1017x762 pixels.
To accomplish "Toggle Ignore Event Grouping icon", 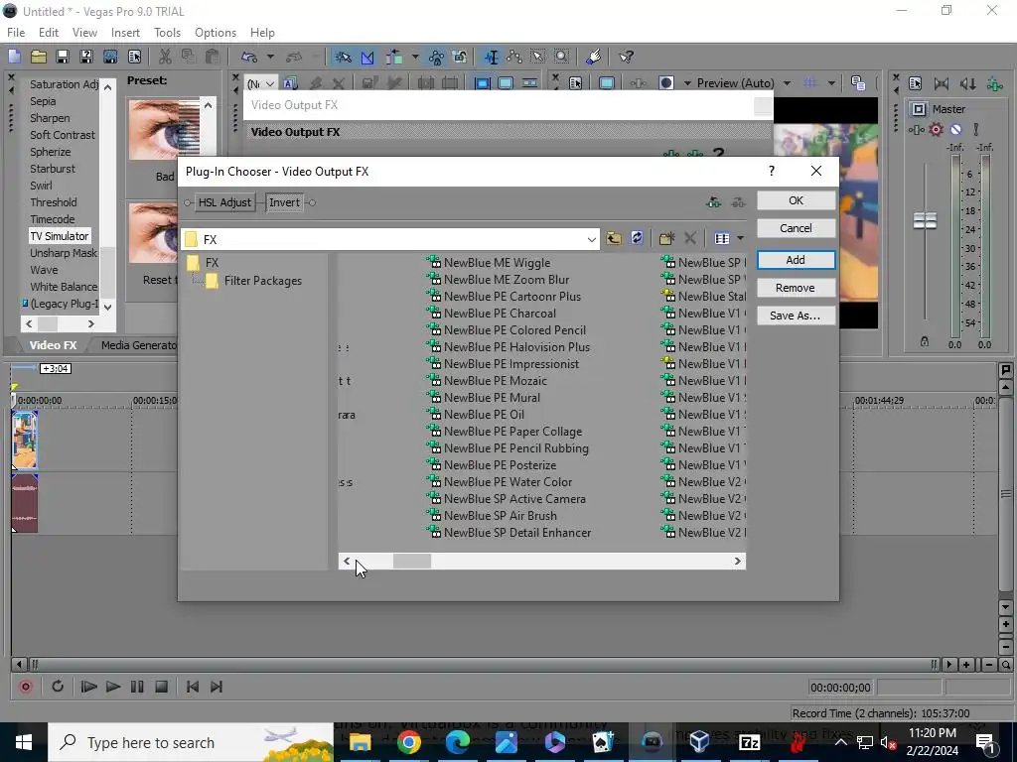I will [x=460, y=57].
